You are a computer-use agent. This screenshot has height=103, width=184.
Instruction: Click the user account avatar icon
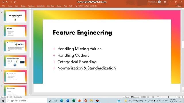[x=159, y=2]
